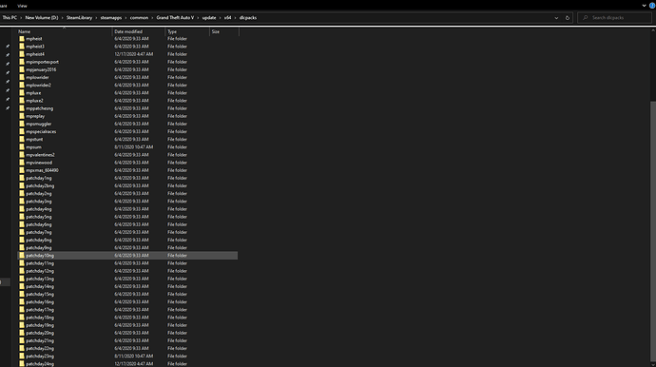Open the View ribbon tab
This screenshot has width=656, height=367.
click(22, 6)
